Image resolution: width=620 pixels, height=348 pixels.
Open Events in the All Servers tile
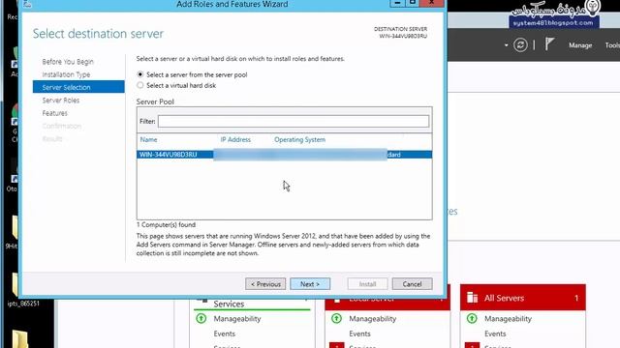[x=495, y=333]
